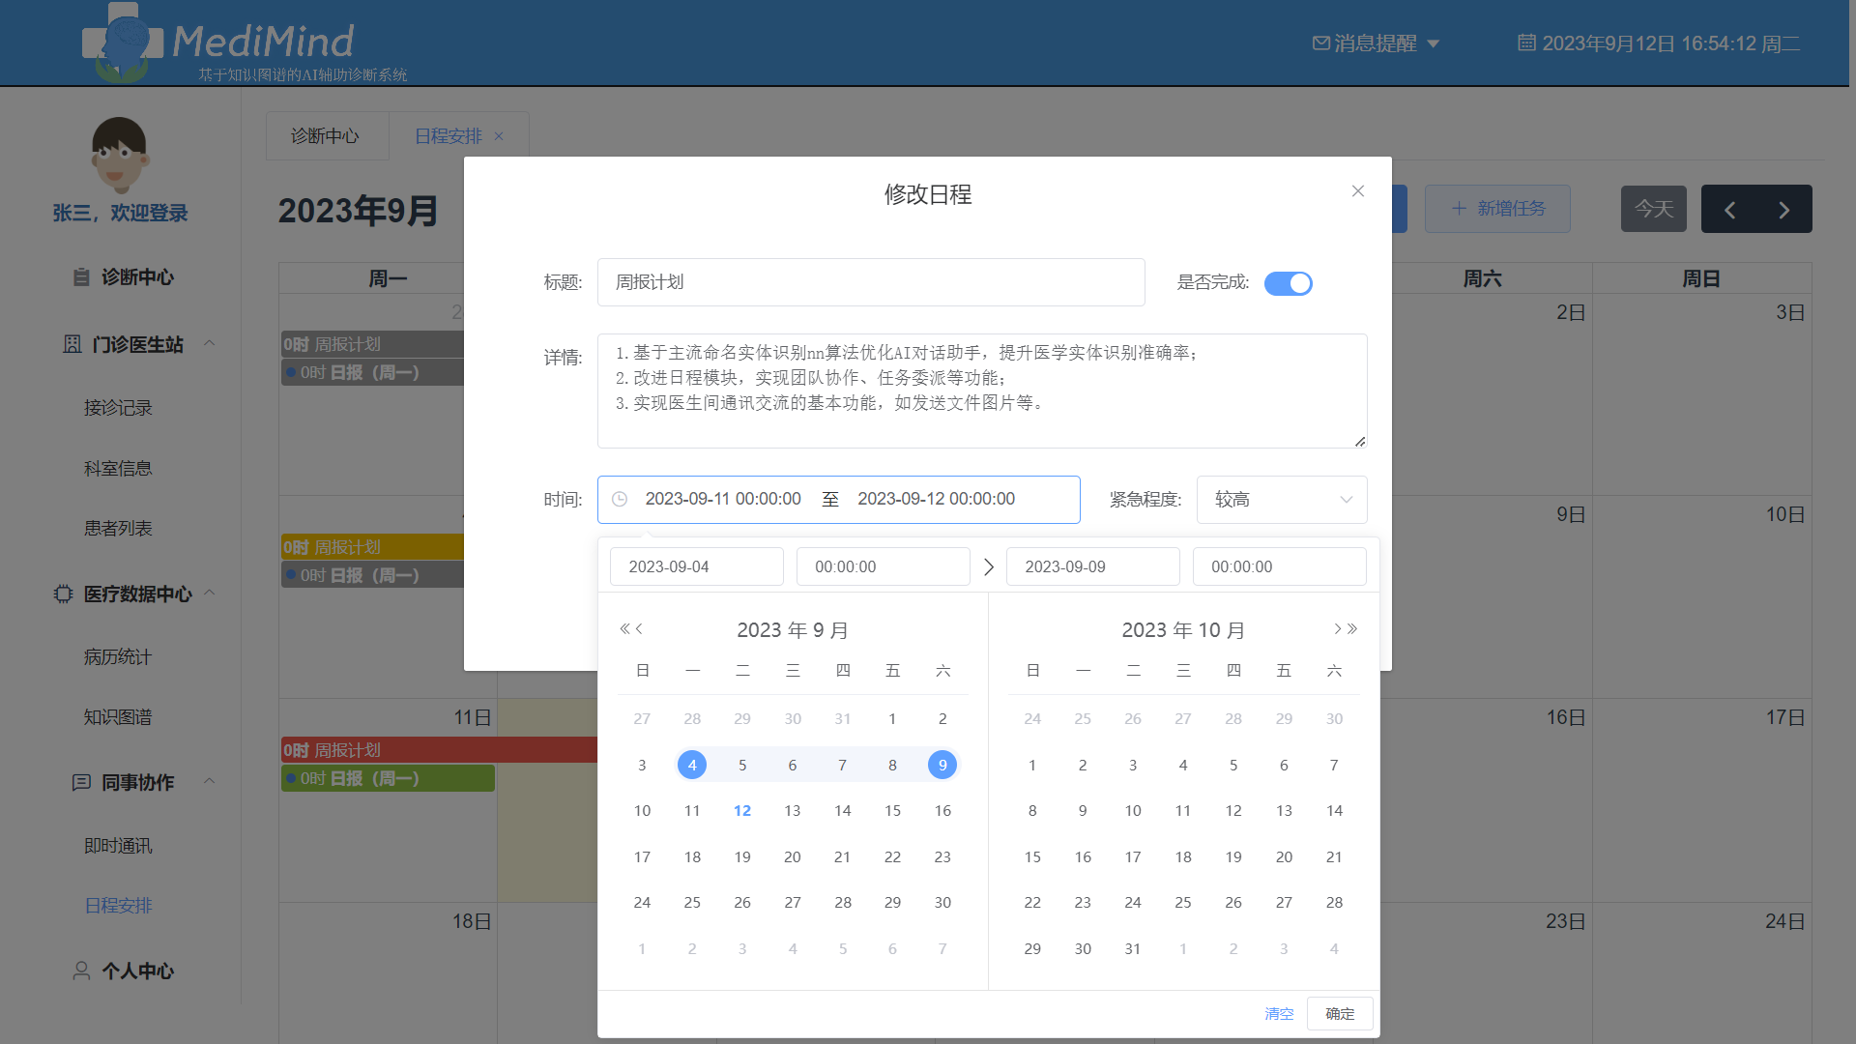Screen dimensions: 1856x1044
Task: Choose October 31 in the right calendar
Action: pos(1133,948)
